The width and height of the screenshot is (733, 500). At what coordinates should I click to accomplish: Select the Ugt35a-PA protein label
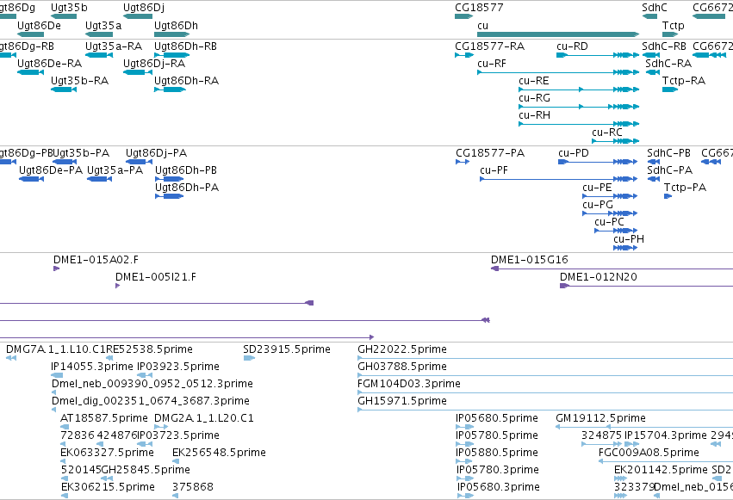point(115,170)
